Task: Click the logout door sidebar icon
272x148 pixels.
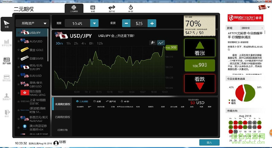Action: pos(7,114)
